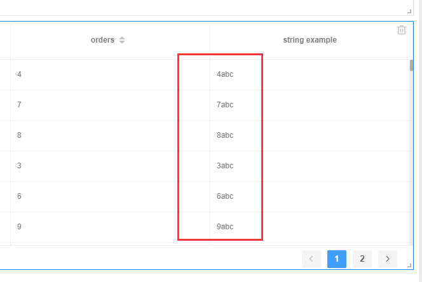Select the 9abc cell

tap(225, 227)
